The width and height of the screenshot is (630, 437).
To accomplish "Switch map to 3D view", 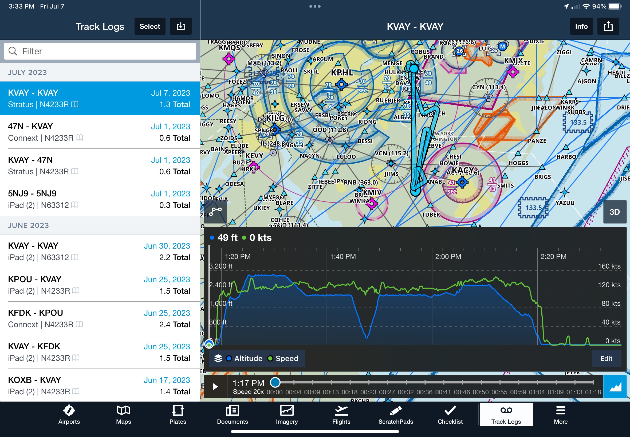I will click(x=614, y=212).
